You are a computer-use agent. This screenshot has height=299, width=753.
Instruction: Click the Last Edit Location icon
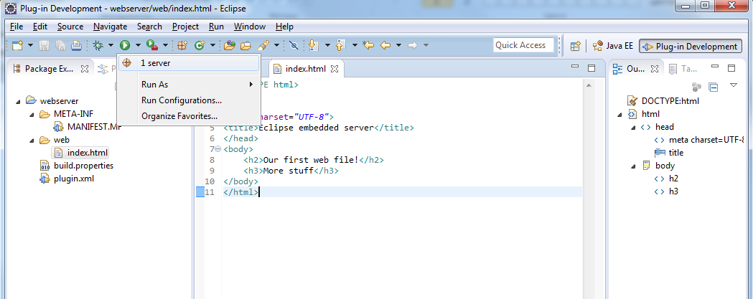coord(368,46)
